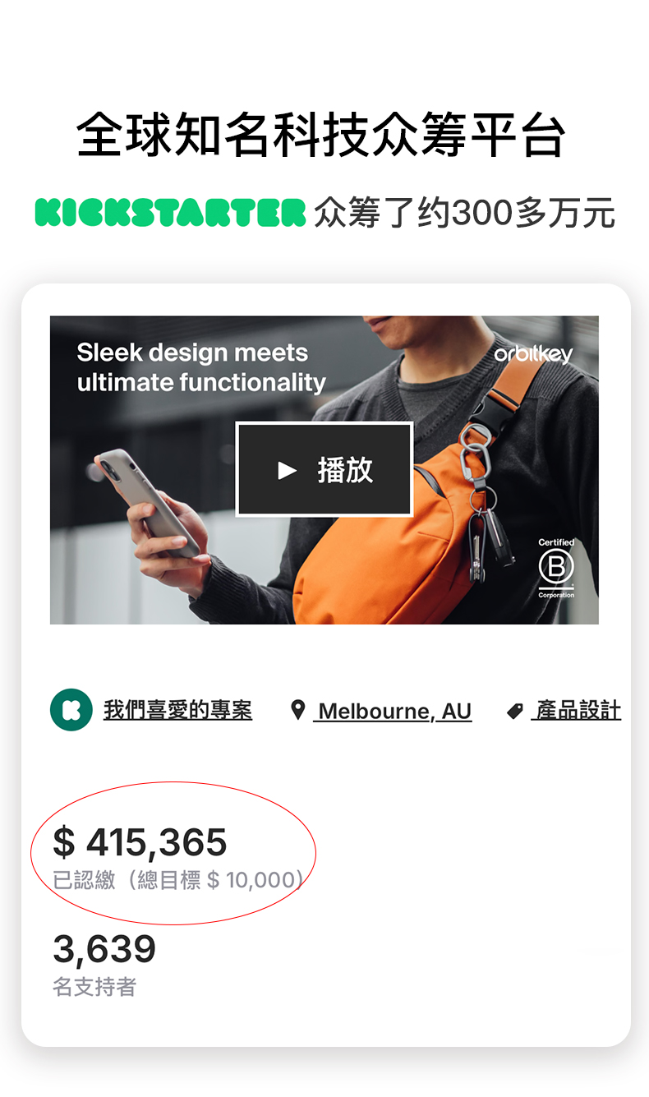Click the tag icon beside 產品設計
This screenshot has height=1097, width=649.
coord(515,711)
